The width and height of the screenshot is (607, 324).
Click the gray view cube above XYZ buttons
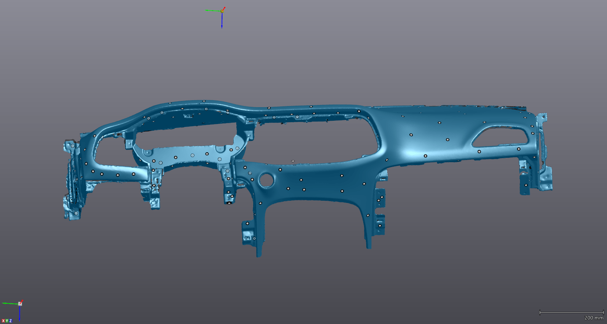pyautogui.click(x=20, y=303)
